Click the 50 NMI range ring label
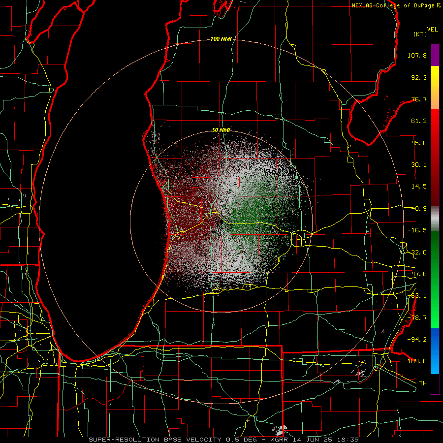443x443 pixels. click(x=221, y=130)
